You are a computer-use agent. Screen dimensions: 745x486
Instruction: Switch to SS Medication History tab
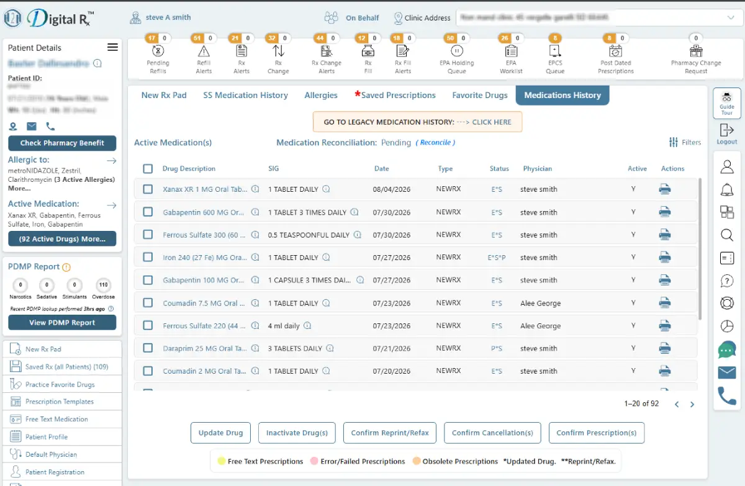coord(246,96)
